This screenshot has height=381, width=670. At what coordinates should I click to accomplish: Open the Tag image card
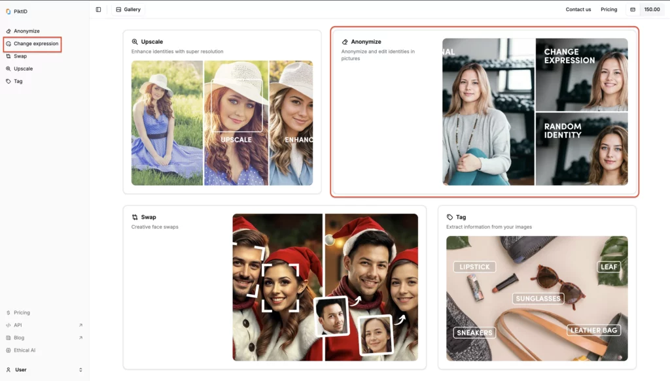pyautogui.click(x=537, y=288)
